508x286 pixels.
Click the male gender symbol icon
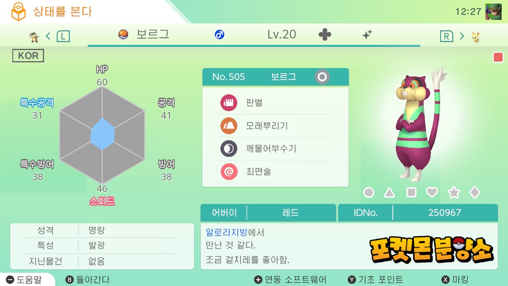point(219,35)
